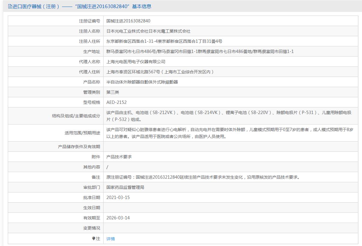362x246 pixels.
Task: Click the header title with 国械注进20163082840 基本信息
Action: click(x=82, y=6)
